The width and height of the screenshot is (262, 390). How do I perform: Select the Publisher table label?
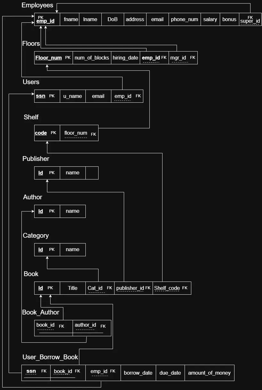[36, 159]
